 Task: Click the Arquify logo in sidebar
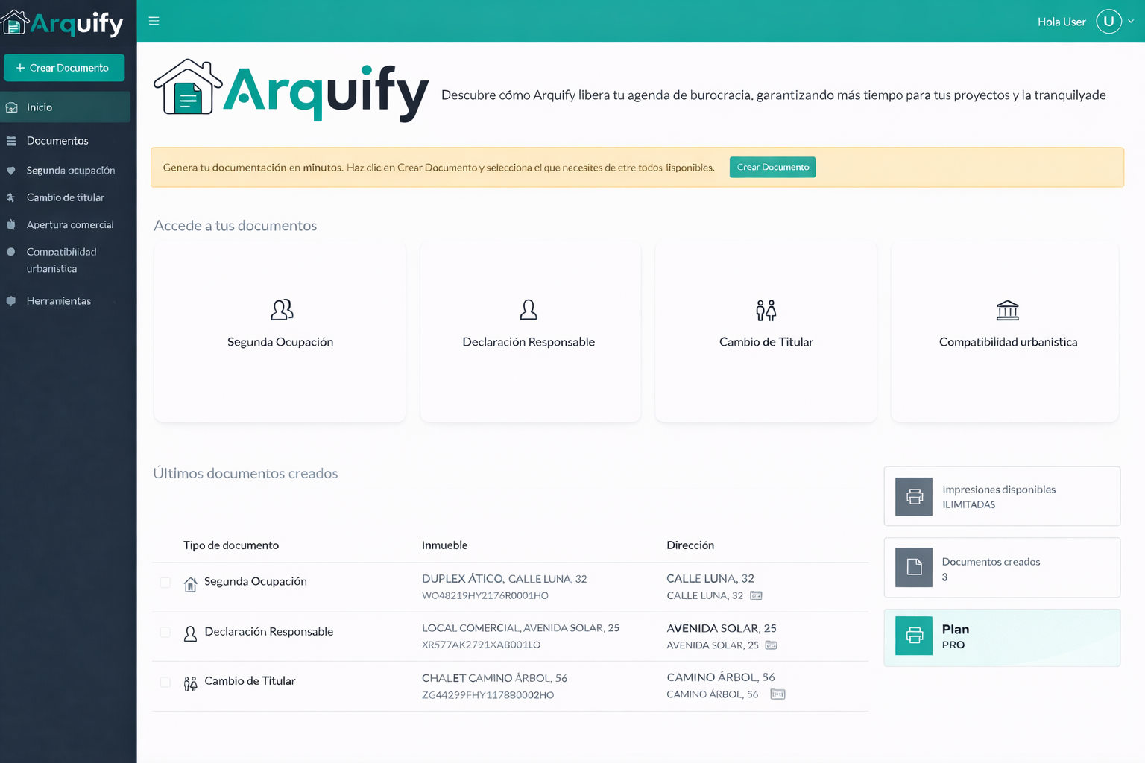(x=63, y=23)
